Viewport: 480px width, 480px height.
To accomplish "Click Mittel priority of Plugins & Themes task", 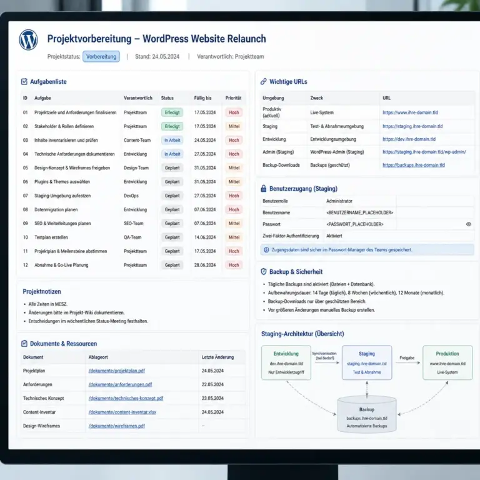I will click(x=234, y=181).
